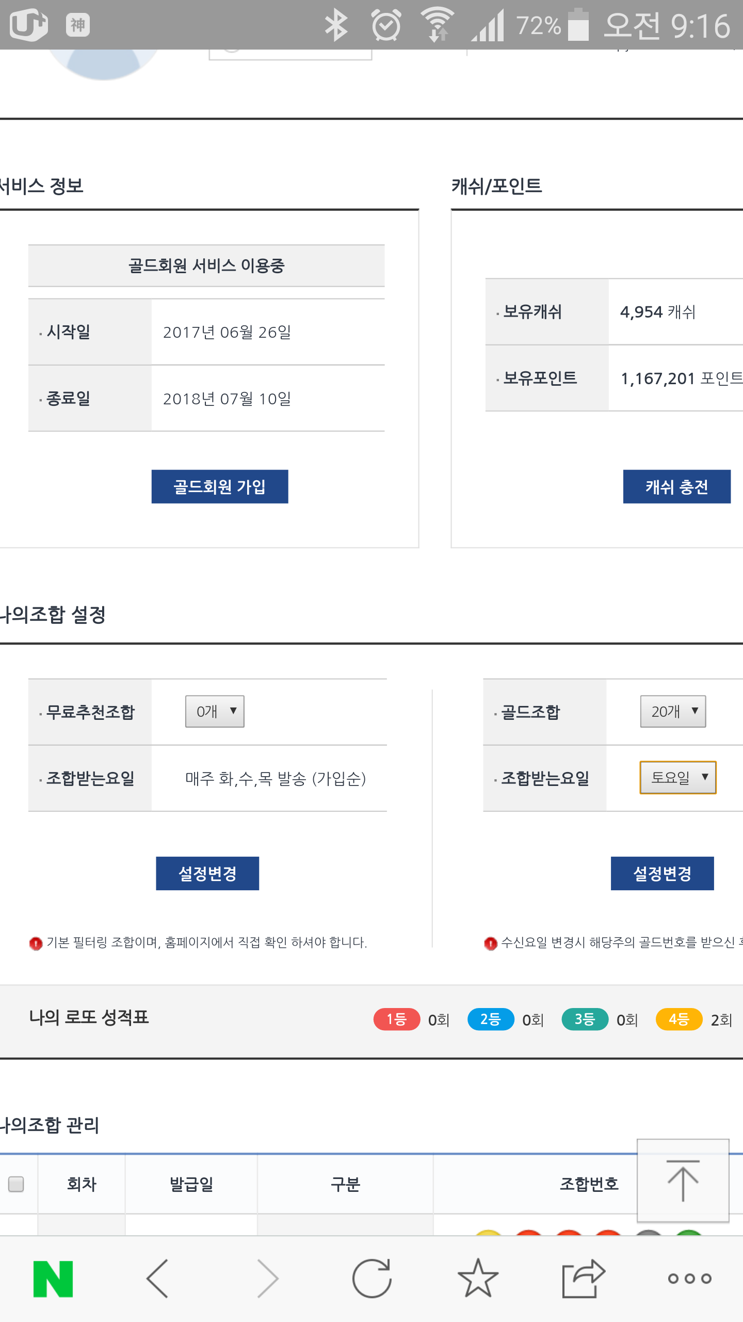Screen dimensions: 743x1322
Task: Open the three-dot more menu
Action: (689, 1279)
